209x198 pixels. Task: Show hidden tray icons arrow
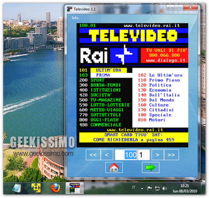(x=142, y=189)
